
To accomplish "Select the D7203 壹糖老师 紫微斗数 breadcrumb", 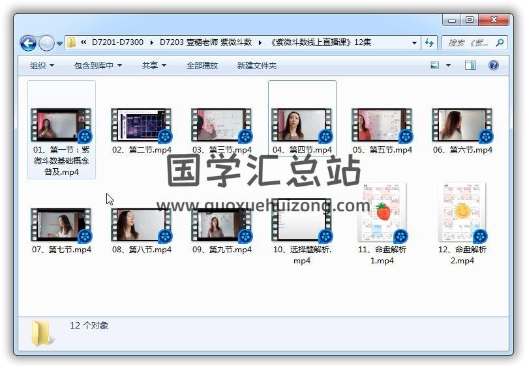I will pos(205,42).
